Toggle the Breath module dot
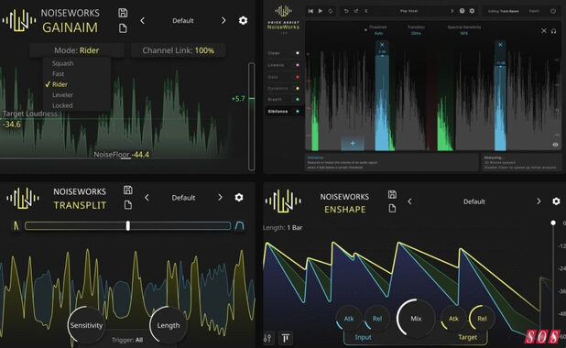The height and width of the screenshot is (348, 566). point(298,99)
